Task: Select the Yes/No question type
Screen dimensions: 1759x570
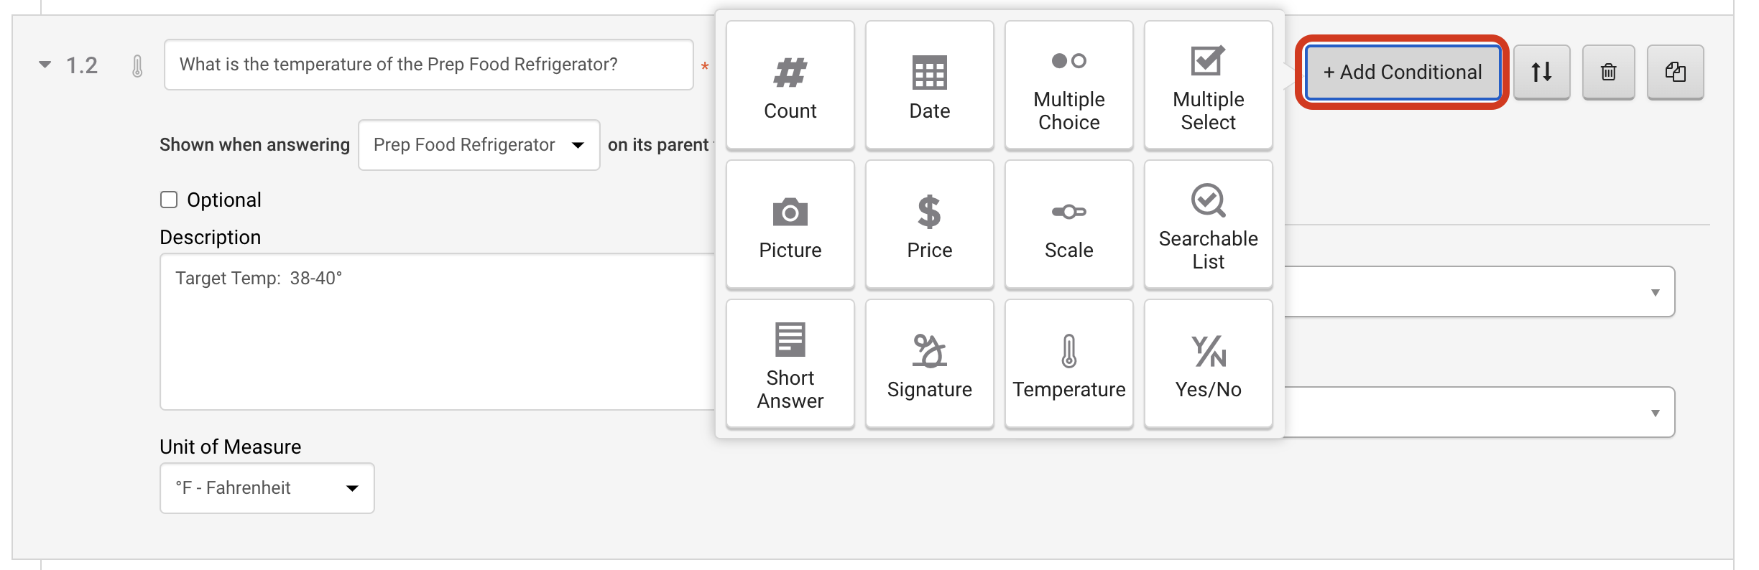Action: [1208, 363]
